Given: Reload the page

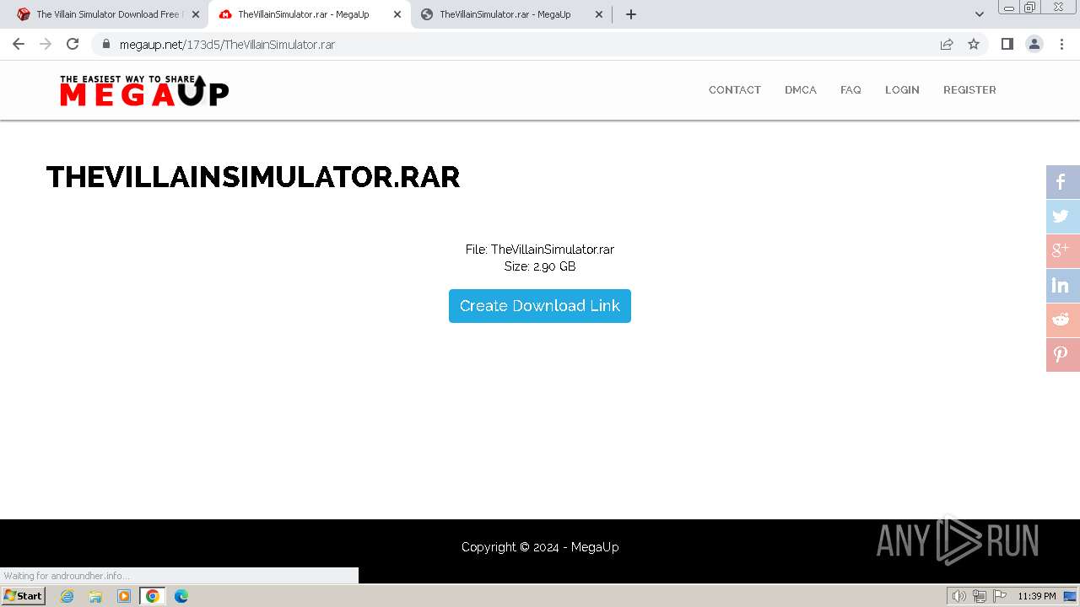Looking at the screenshot, I should coord(73,44).
